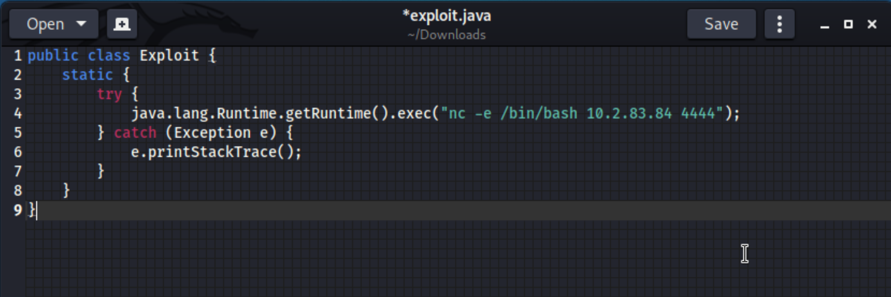Click closing brace on line 7
Viewport: 891px width, 297px height.
pyautogui.click(x=101, y=171)
